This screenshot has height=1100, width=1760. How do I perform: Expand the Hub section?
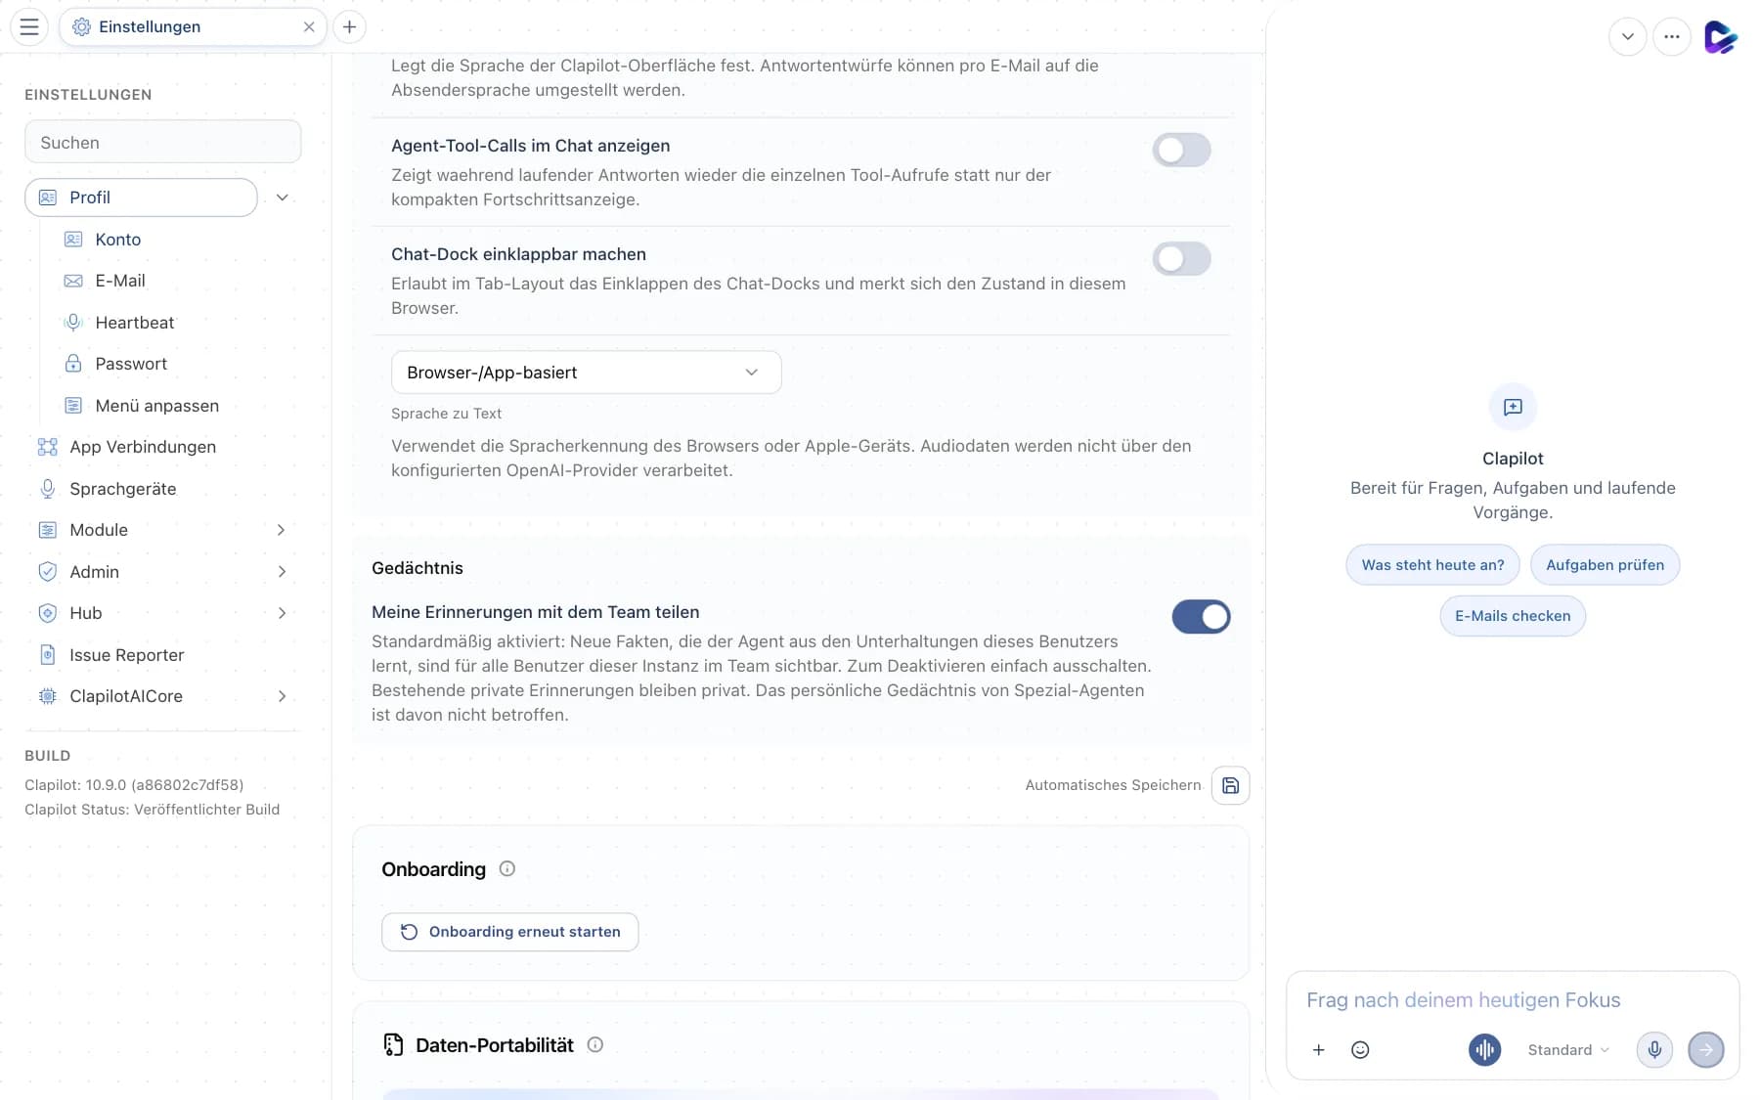point(282,613)
